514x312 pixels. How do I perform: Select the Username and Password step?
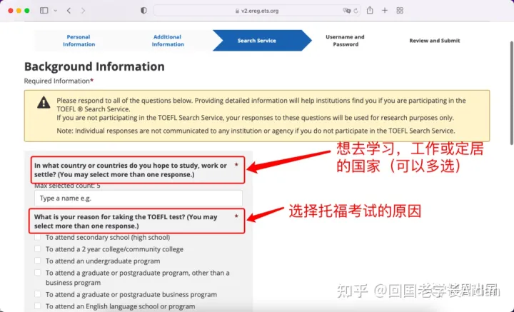[x=346, y=41]
